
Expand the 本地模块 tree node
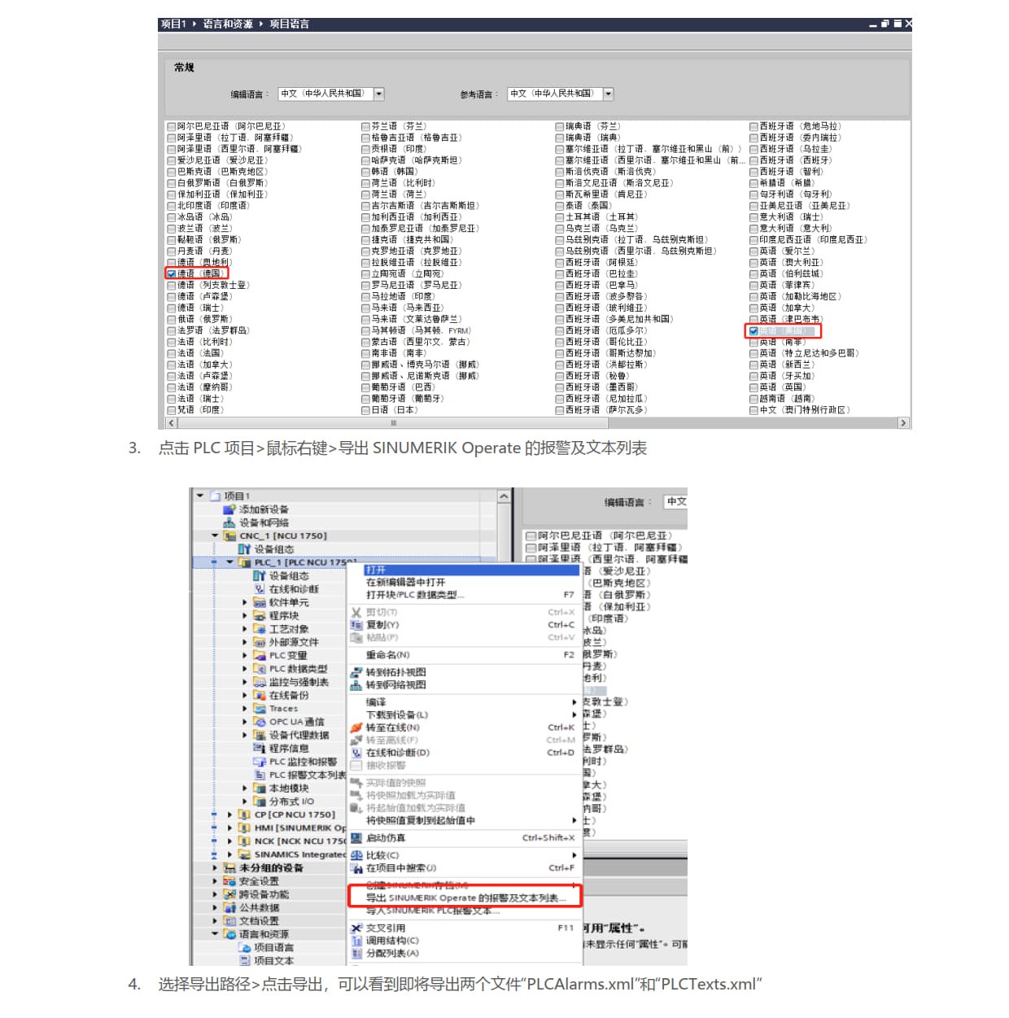tap(245, 788)
